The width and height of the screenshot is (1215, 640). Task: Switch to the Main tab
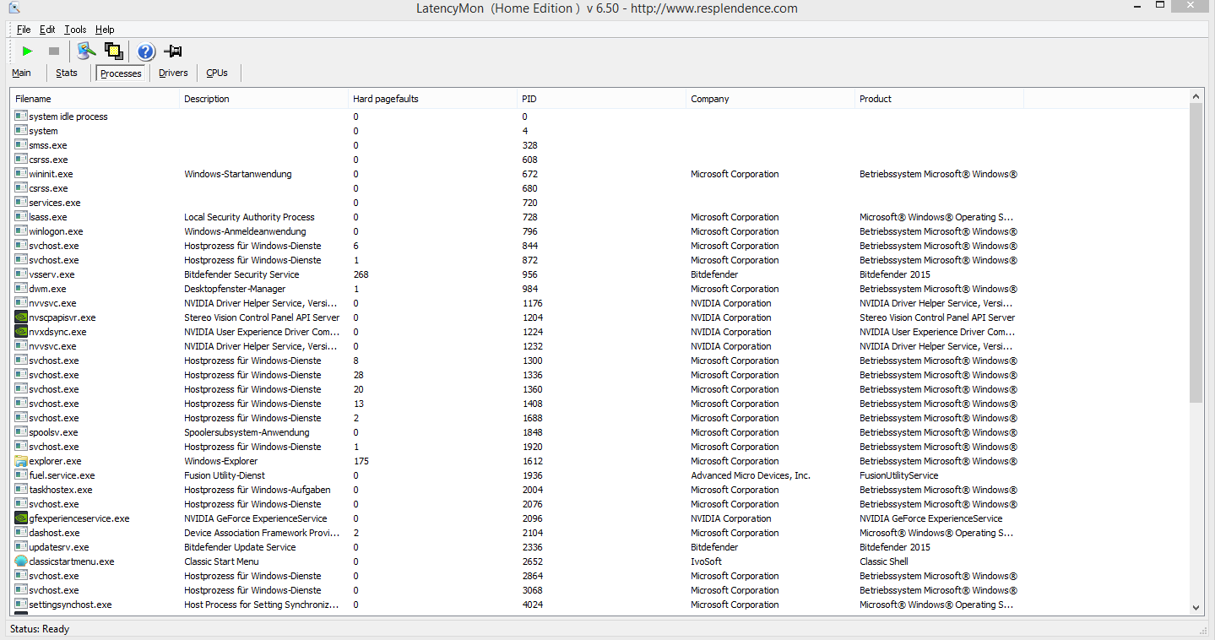22,73
